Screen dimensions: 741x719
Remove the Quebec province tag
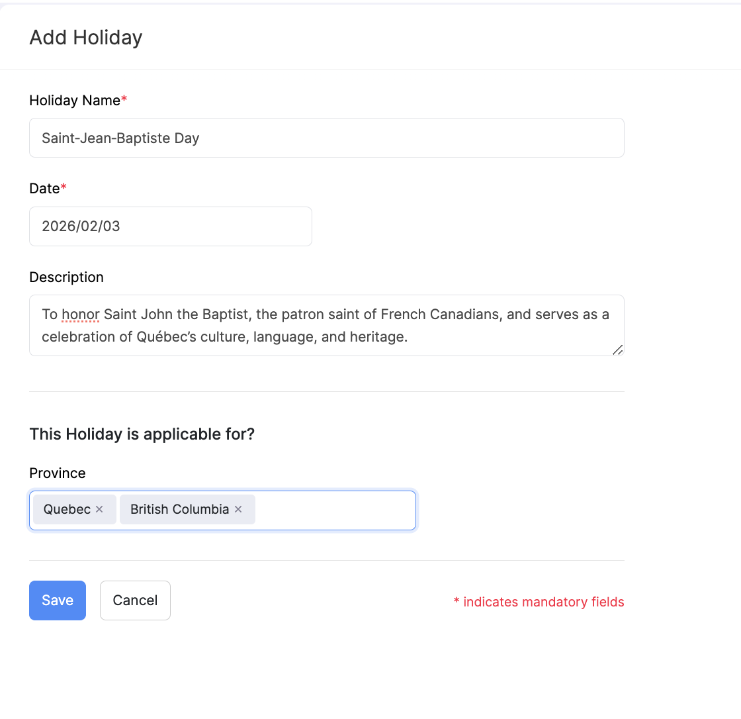[x=99, y=510]
